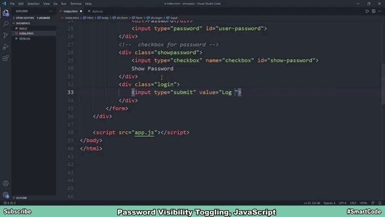Place cursor on 'Show Password' text line

[152, 68]
